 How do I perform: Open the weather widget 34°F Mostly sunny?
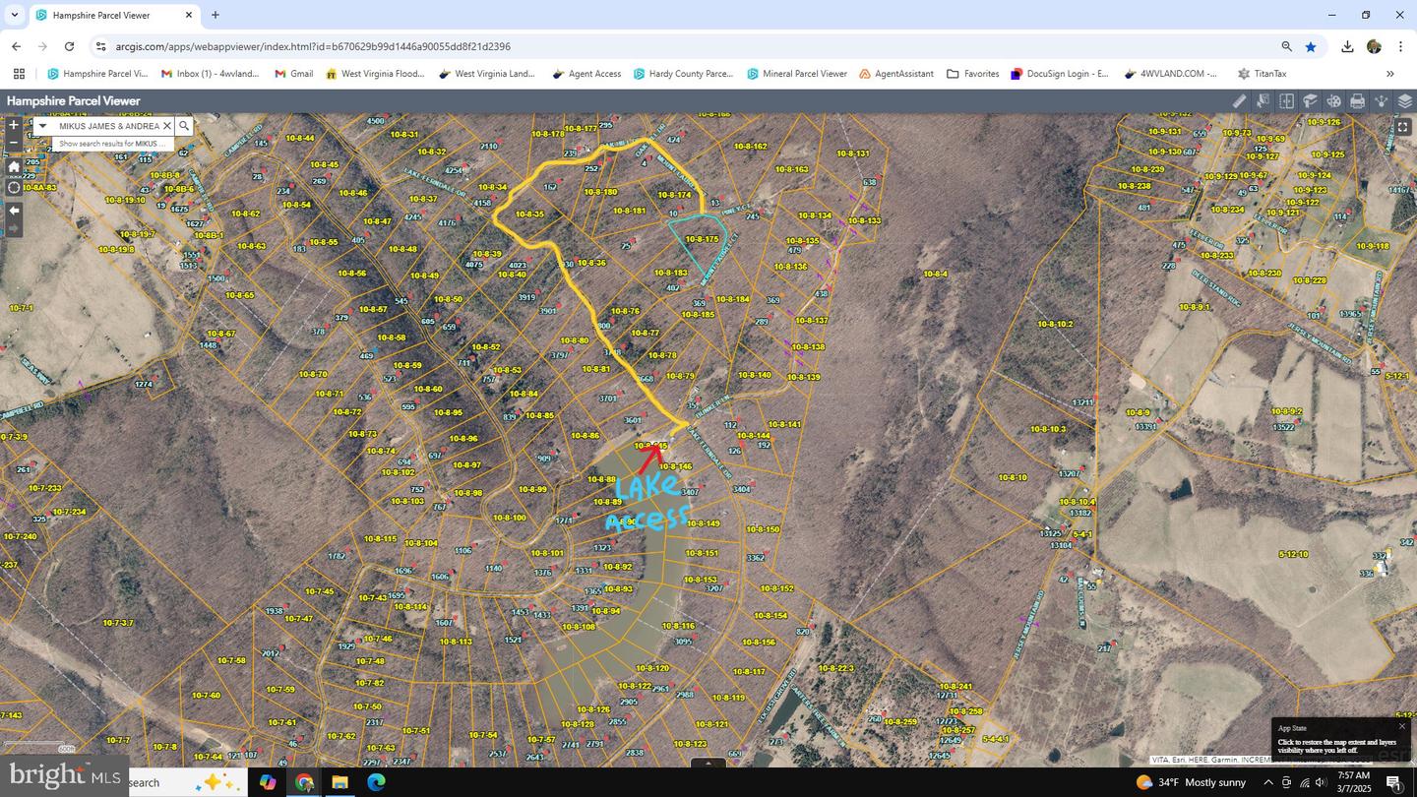pos(1191,782)
